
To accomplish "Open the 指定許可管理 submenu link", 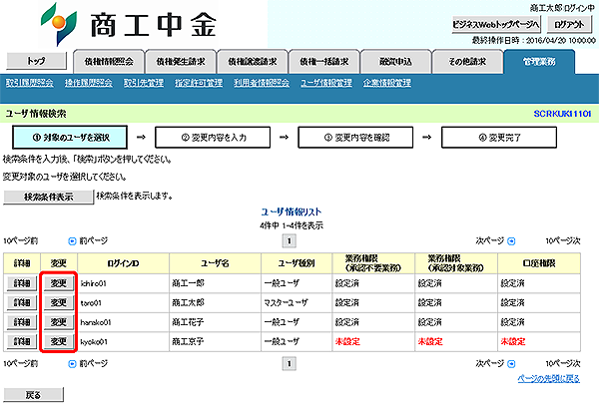I will coord(199,83).
